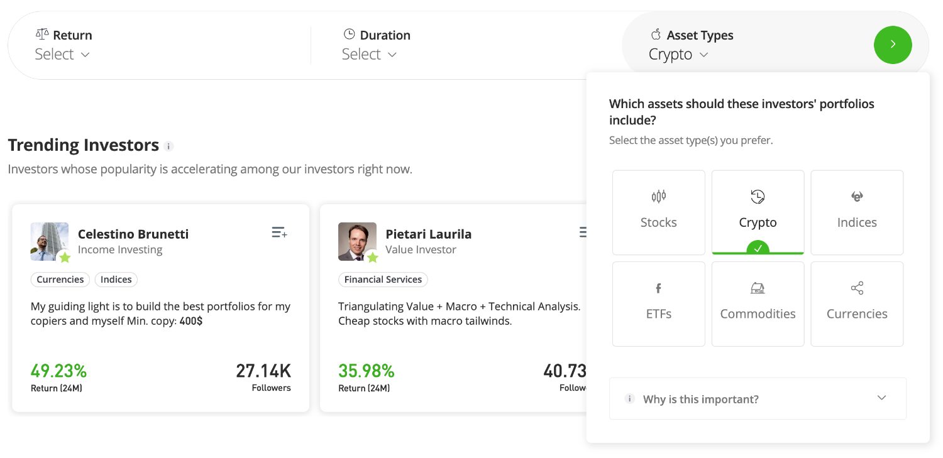Viewport: 943px width, 458px height.
Task: Click the Asset Types dropdown chevron
Action: click(704, 55)
